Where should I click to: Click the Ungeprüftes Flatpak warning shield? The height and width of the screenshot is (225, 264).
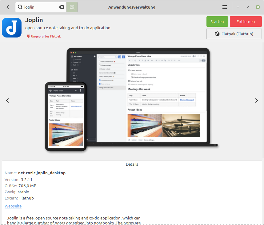pos(28,36)
